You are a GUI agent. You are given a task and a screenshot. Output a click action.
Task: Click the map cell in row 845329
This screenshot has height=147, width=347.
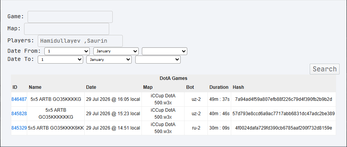[163, 128]
